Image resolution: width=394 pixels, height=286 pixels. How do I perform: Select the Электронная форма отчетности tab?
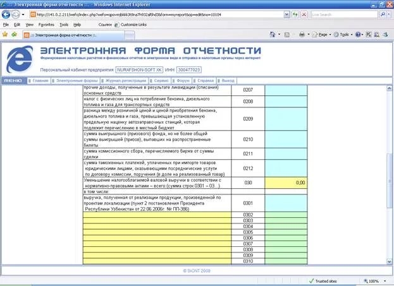(73, 35)
